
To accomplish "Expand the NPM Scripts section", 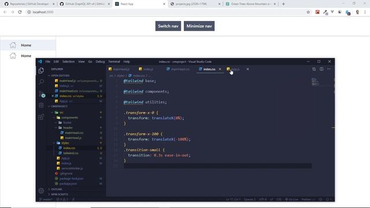I will pos(60,194).
